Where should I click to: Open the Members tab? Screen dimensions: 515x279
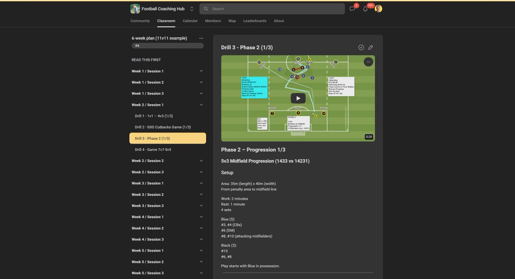pyautogui.click(x=213, y=21)
